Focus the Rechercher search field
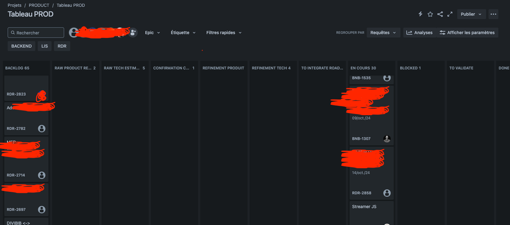510x225 pixels. 36,33
